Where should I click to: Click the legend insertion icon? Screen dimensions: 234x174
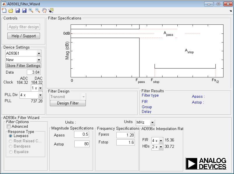pos(51,10)
